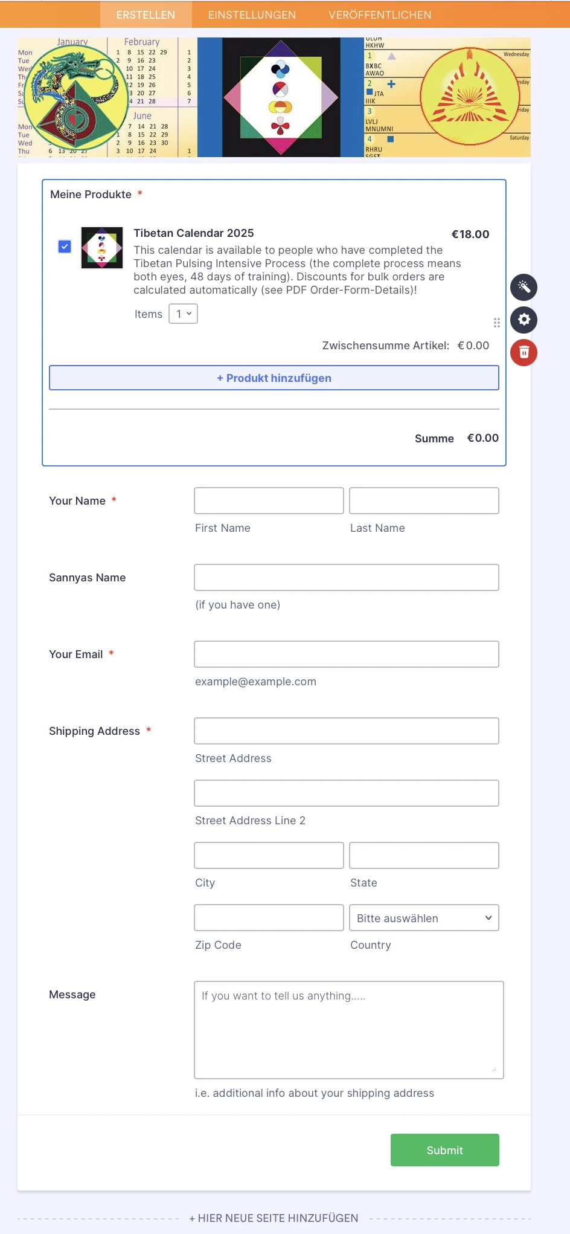
Task: Open the Country dropdown showing Bitte auswählen
Action: click(423, 917)
